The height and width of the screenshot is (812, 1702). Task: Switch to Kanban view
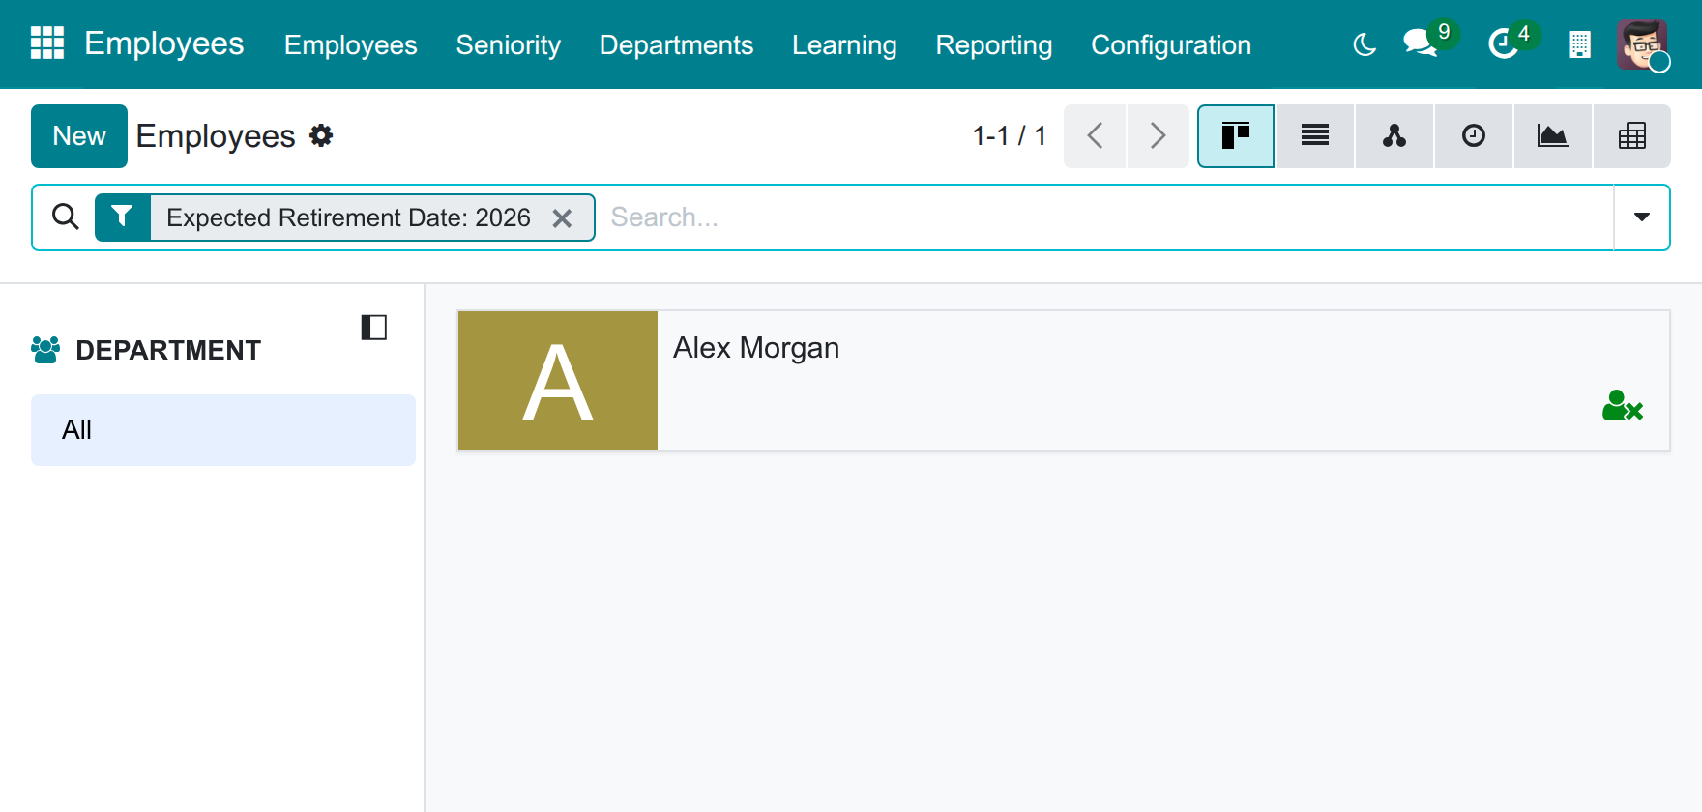tap(1236, 136)
